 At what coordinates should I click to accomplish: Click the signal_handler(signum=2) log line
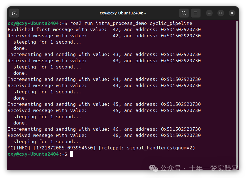(101, 148)
